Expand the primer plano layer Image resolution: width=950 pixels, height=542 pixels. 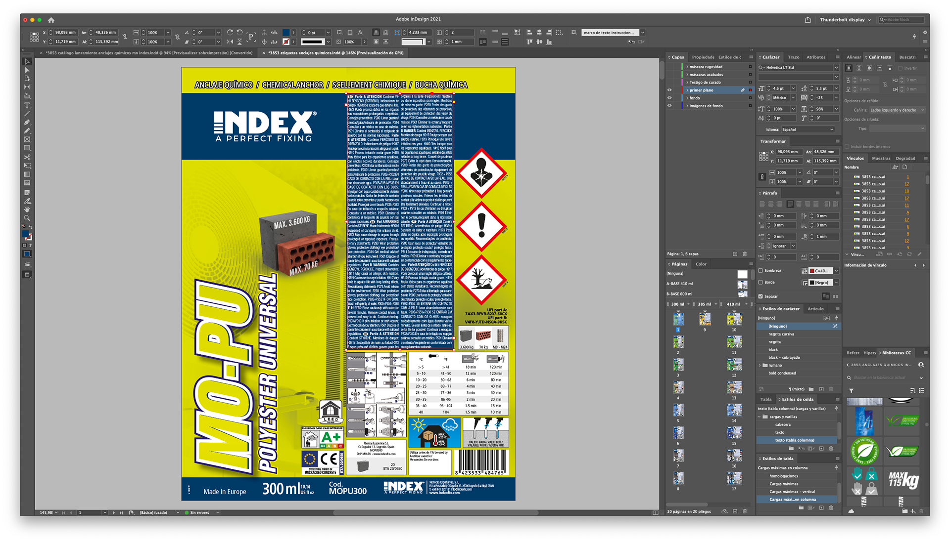coord(687,90)
